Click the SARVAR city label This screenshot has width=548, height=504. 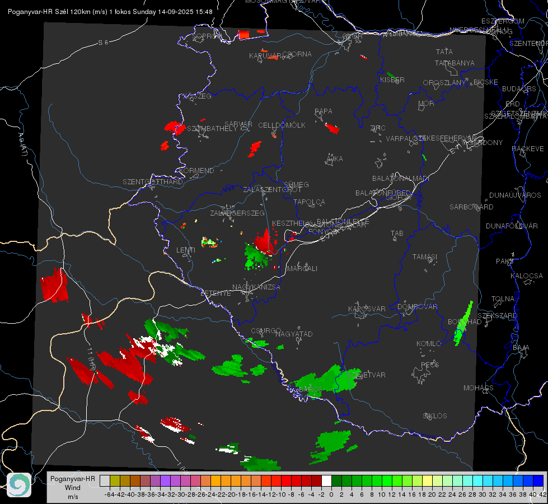coord(238,124)
